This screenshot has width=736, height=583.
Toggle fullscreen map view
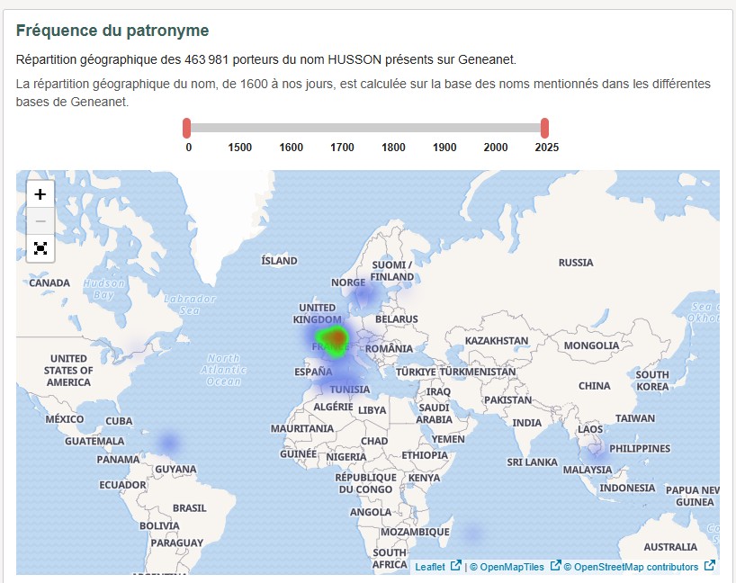[x=40, y=248]
